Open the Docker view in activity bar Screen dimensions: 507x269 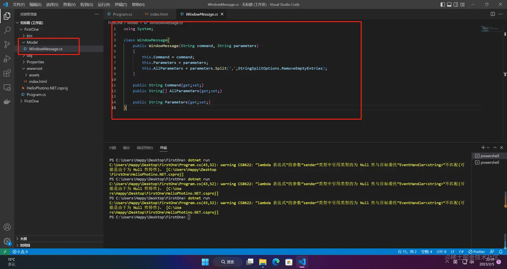click(7, 102)
